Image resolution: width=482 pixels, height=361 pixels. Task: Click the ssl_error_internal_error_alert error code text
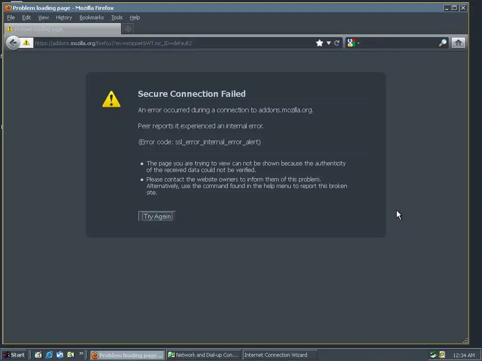[x=217, y=142]
